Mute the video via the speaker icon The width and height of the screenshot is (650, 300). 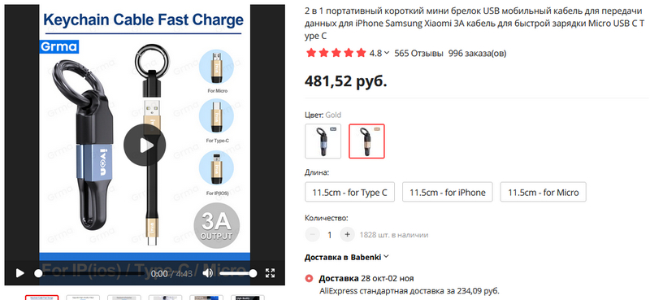[207, 273]
